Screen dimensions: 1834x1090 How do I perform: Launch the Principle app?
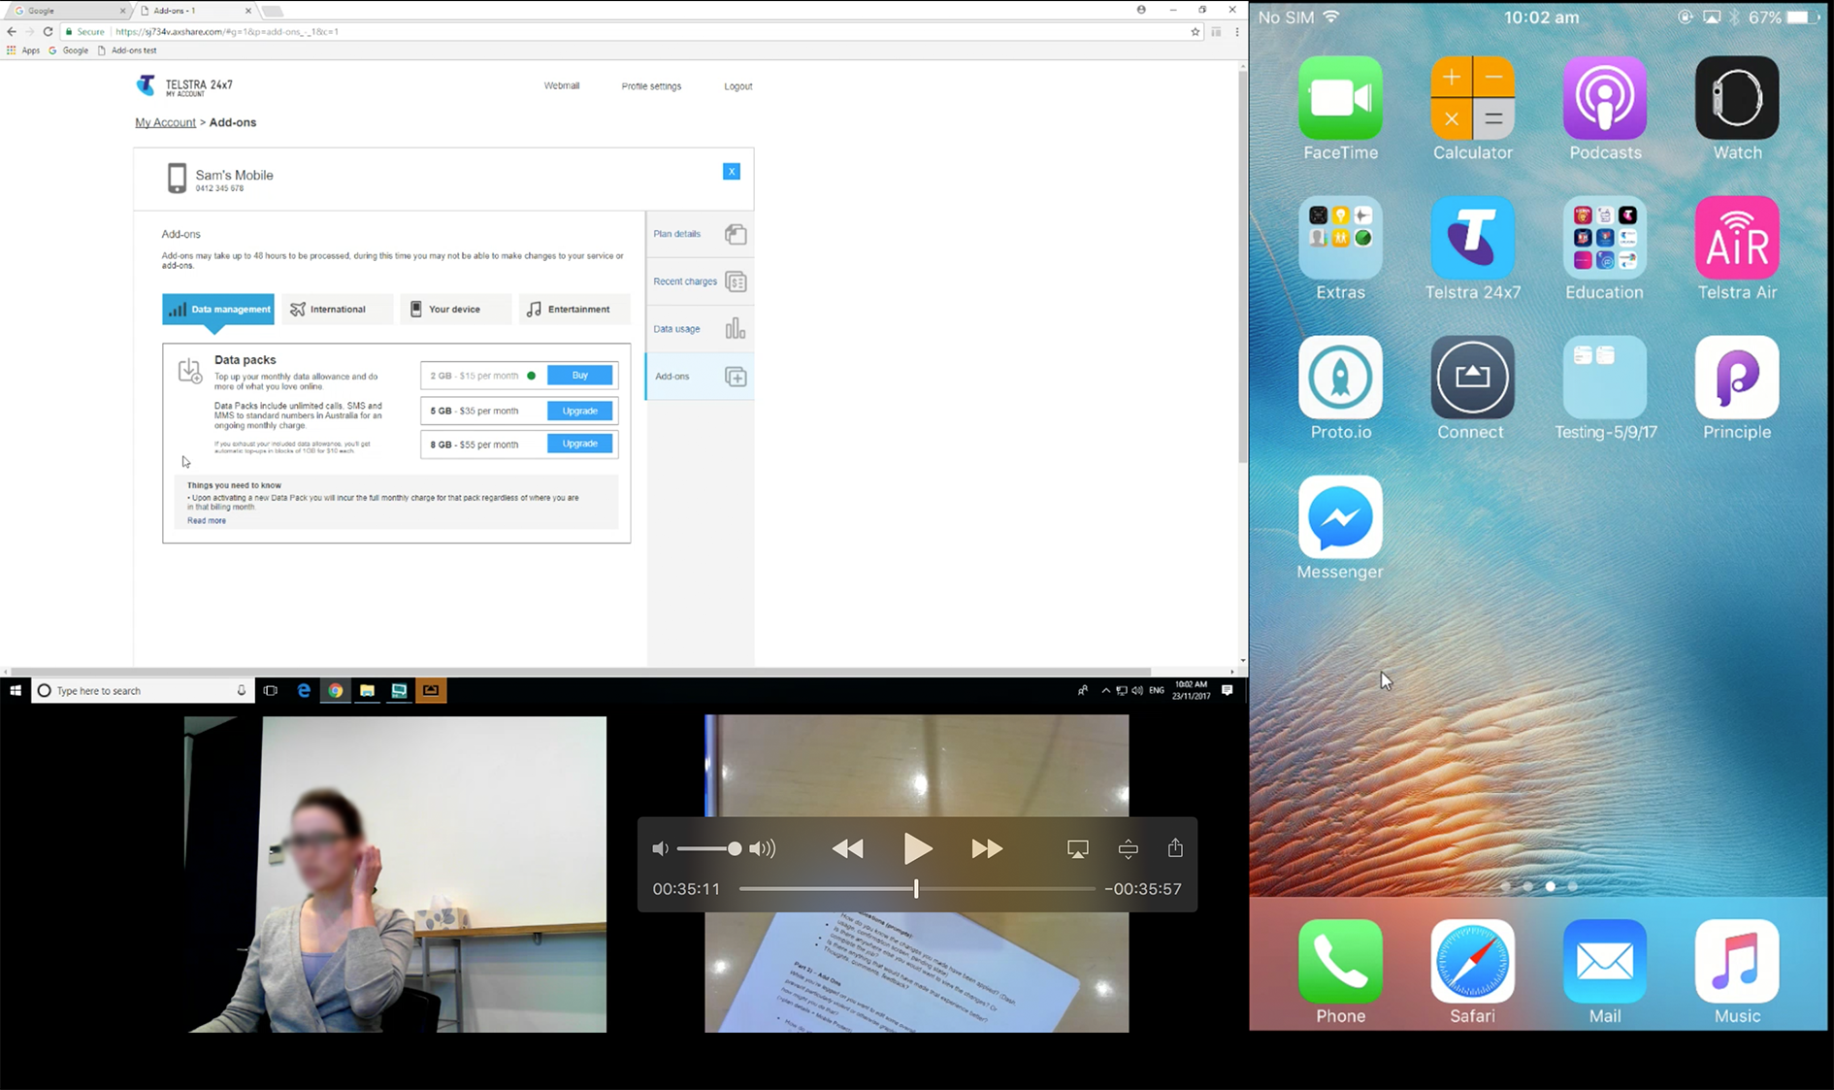pyautogui.click(x=1737, y=378)
